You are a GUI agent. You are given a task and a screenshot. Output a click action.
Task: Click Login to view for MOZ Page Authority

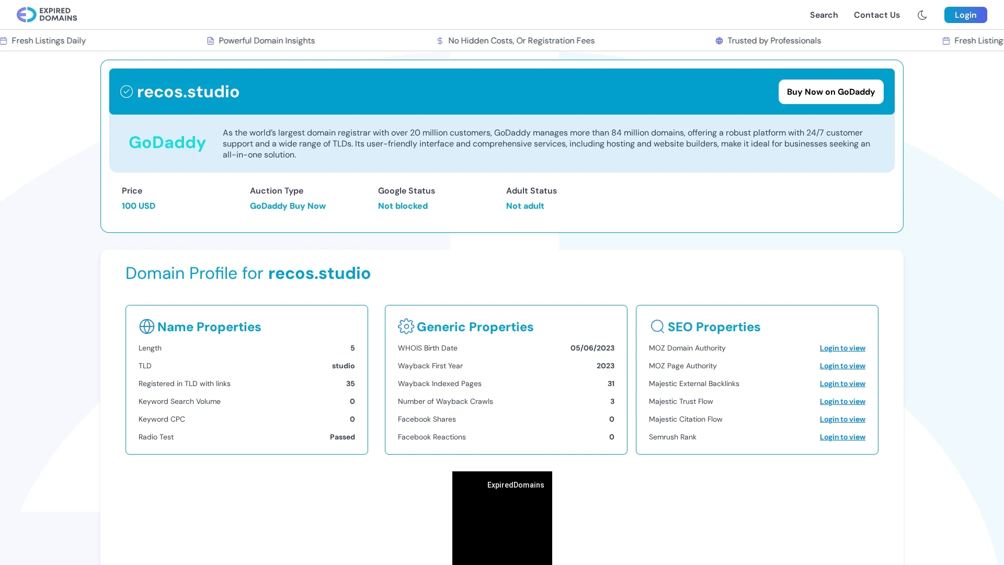coord(842,366)
